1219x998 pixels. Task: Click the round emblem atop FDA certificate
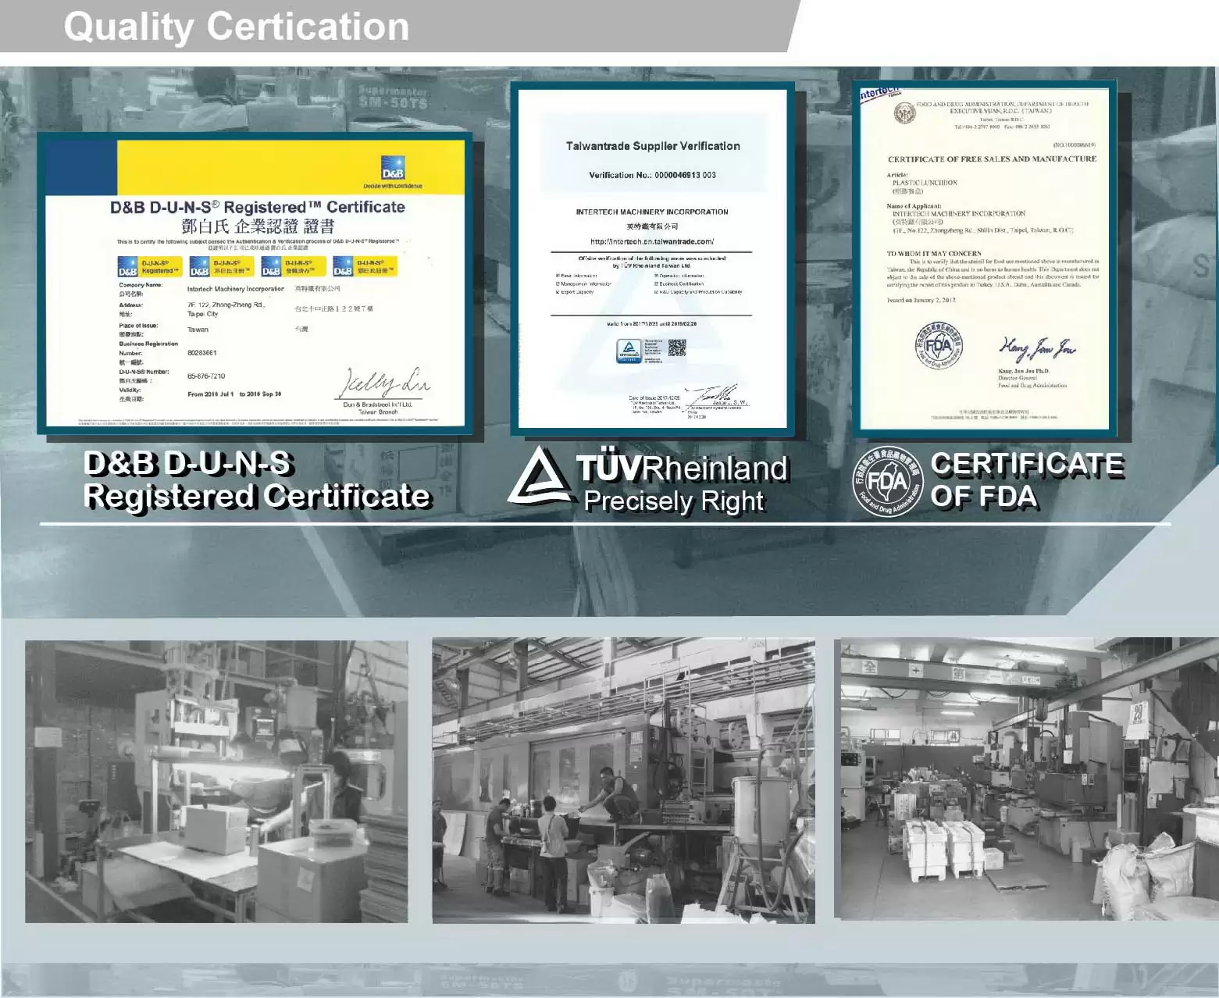click(x=904, y=113)
